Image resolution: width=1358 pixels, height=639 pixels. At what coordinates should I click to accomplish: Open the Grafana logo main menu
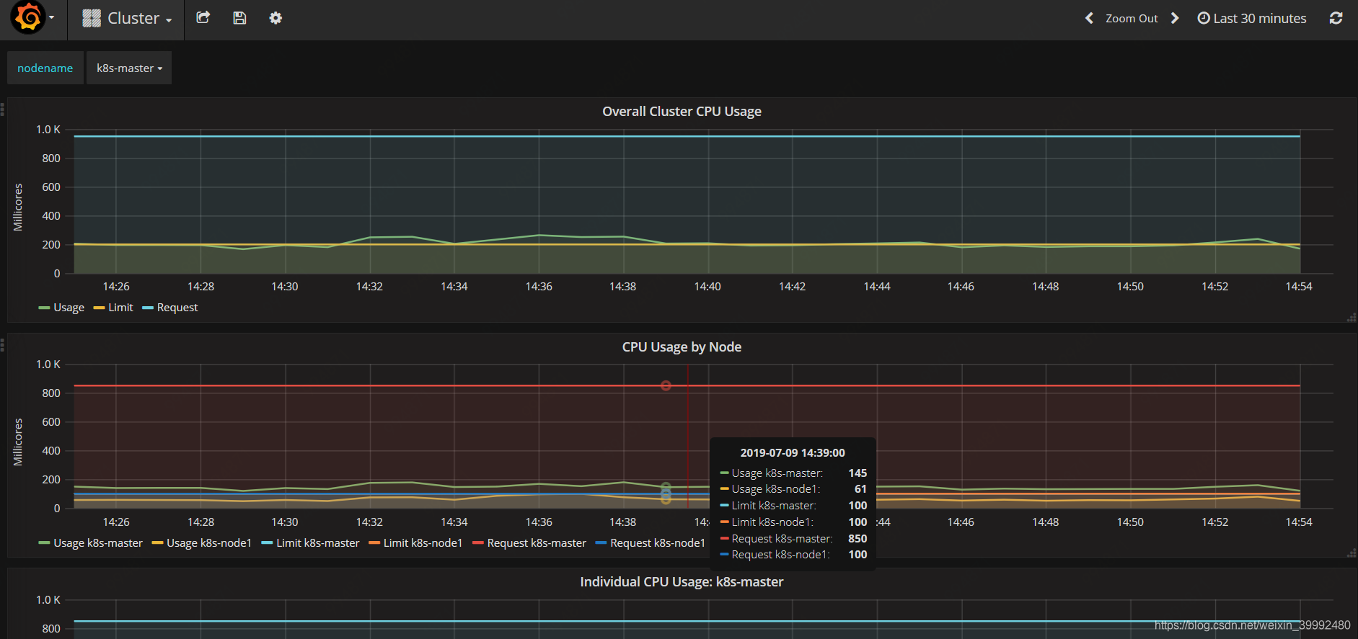(33, 18)
